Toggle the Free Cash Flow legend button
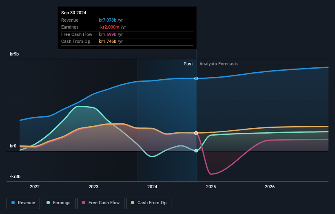The width and height of the screenshot is (335, 214). [101, 203]
